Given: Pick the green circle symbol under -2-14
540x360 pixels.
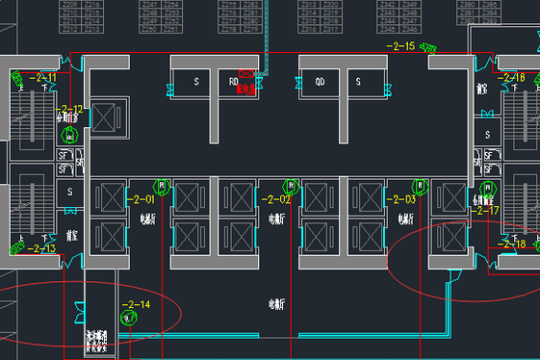Looking at the screenshot, I should coord(129,318).
